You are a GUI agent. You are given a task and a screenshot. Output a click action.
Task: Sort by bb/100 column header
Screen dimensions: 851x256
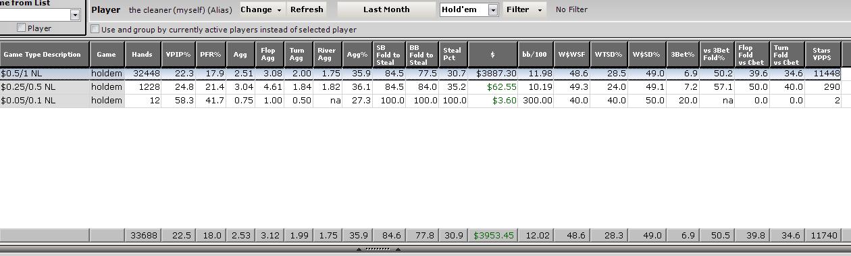[536, 54]
